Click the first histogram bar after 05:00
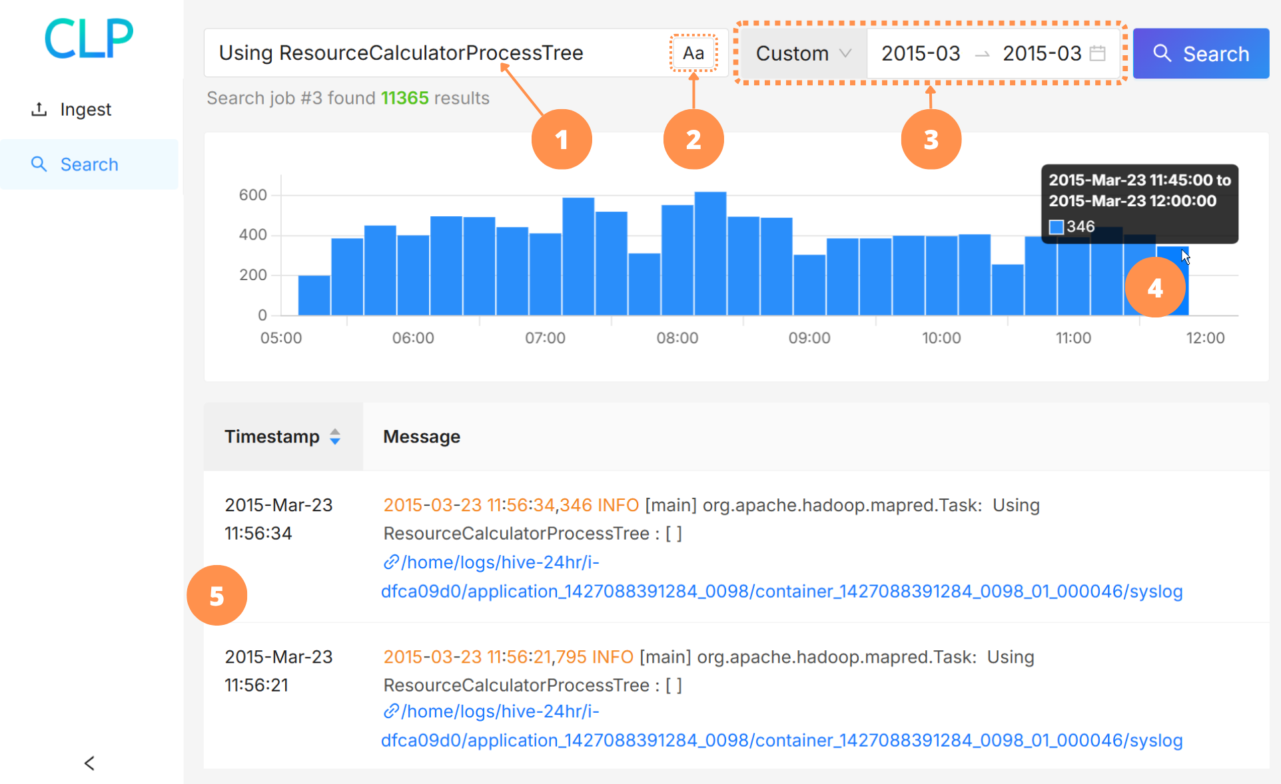1281x784 pixels. point(314,295)
